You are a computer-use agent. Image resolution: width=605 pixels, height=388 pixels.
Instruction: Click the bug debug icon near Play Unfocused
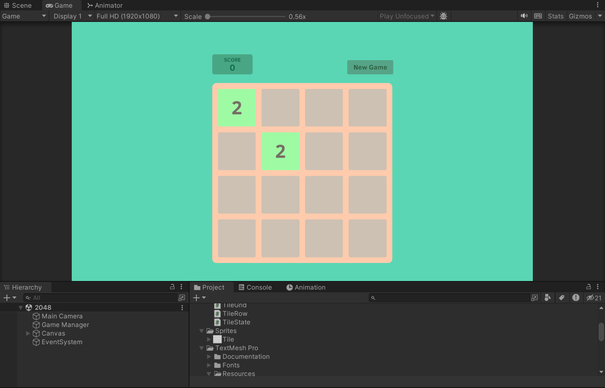pyautogui.click(x=443, y=16)
